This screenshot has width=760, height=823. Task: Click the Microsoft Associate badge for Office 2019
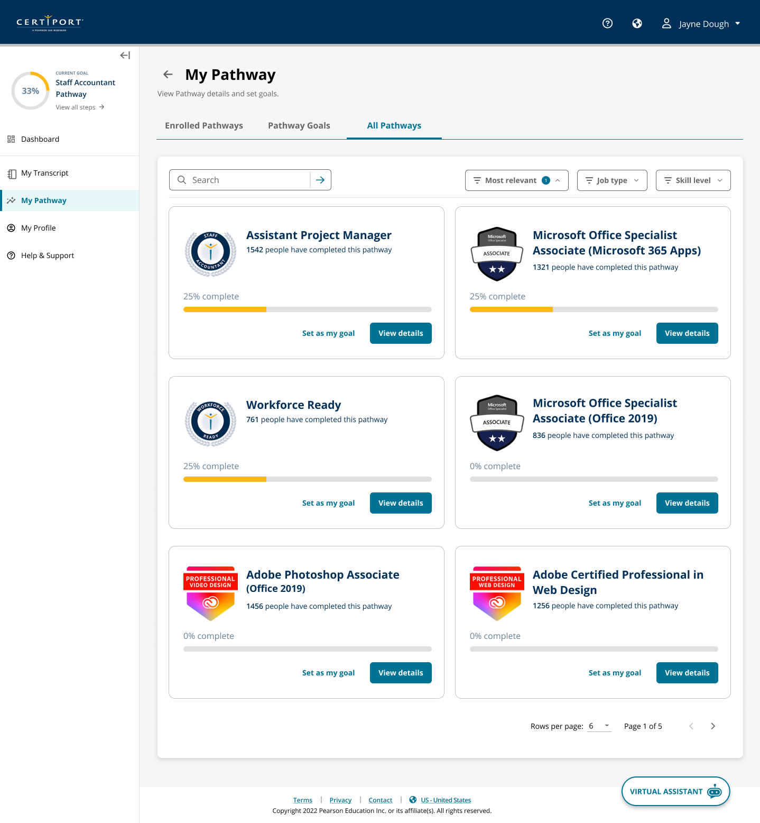click(x=497, y=423)
